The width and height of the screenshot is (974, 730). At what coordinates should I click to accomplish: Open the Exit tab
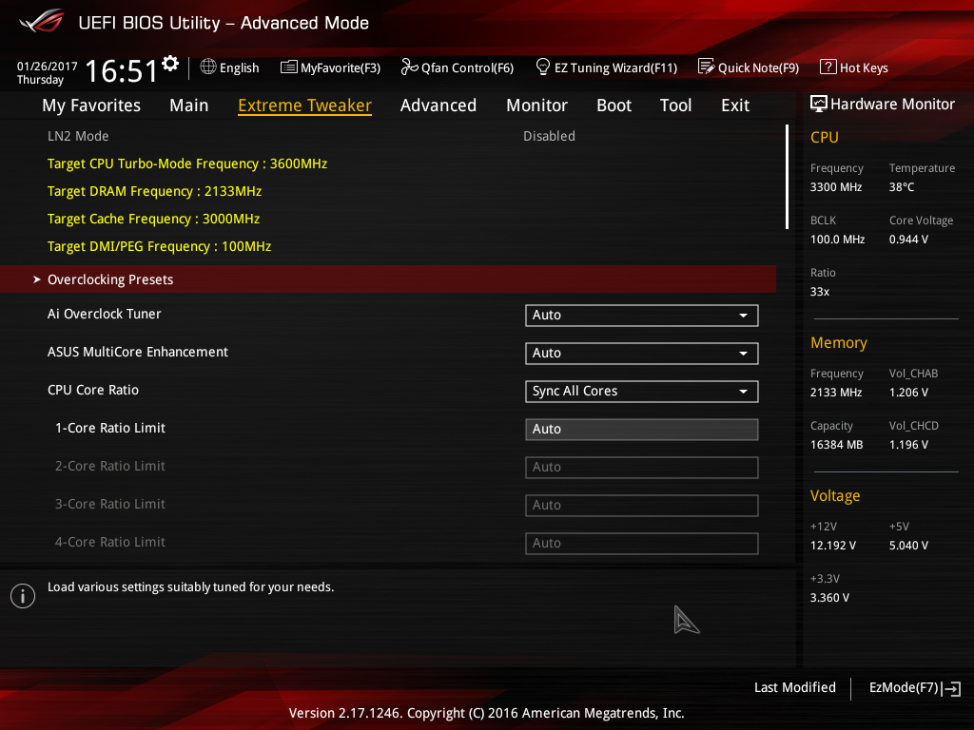[735, 106]
